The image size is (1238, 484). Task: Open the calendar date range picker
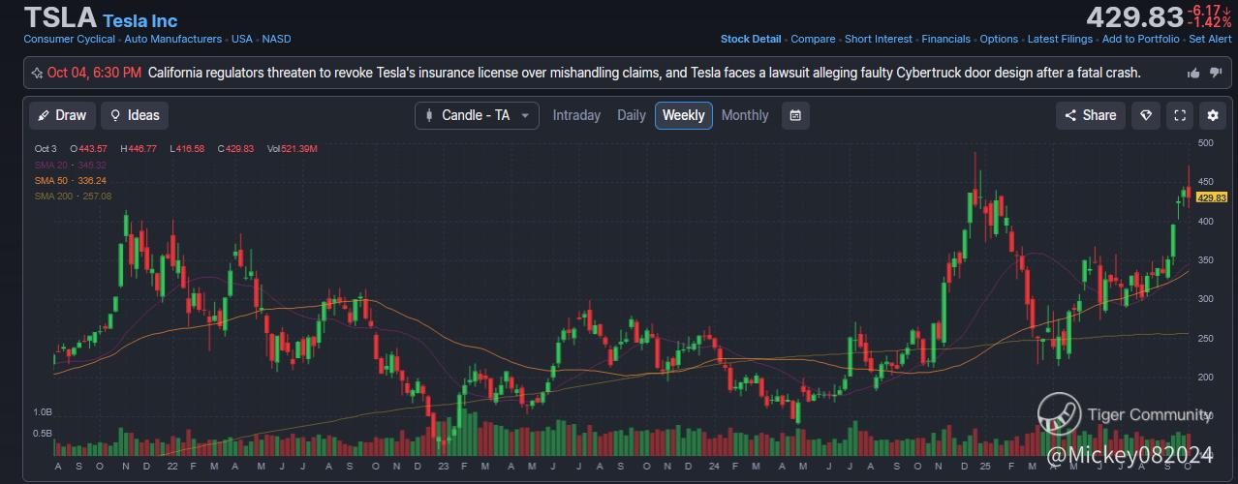(795, 115)
